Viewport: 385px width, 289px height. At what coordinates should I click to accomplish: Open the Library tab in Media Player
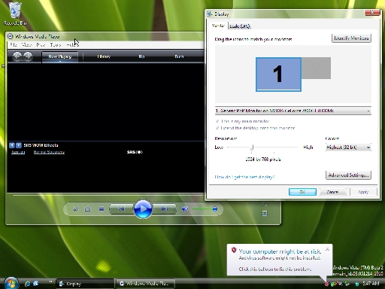click(104, 56)
